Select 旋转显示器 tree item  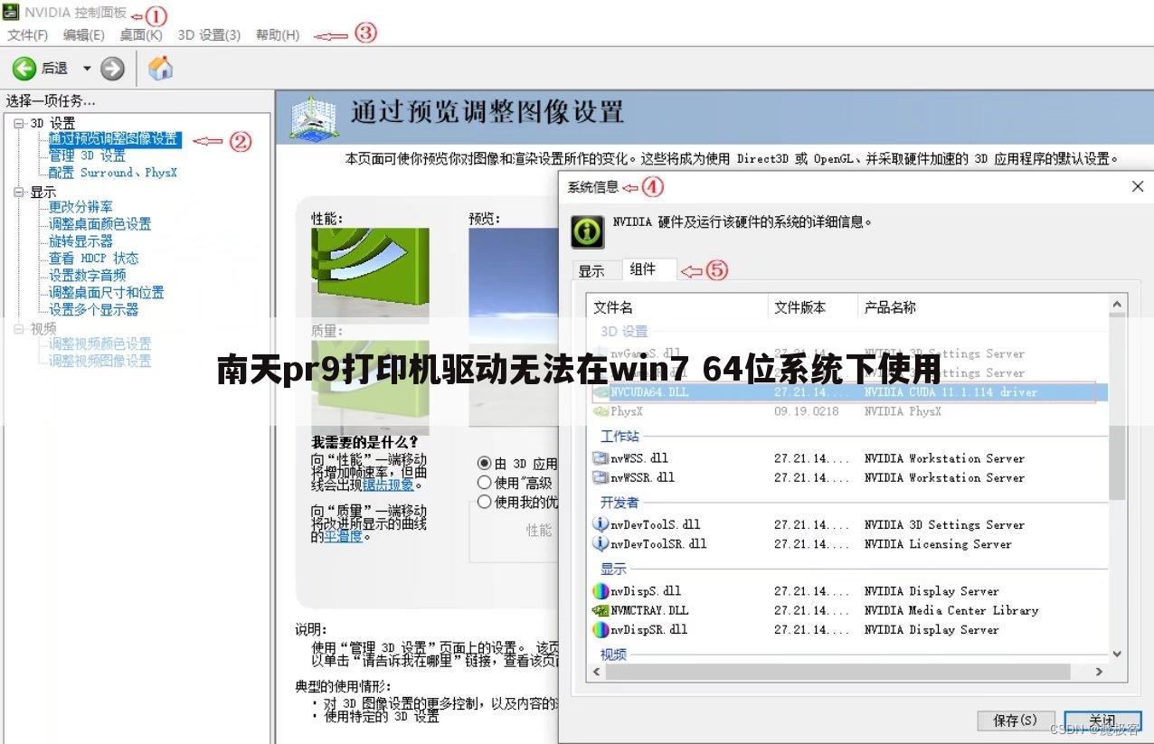(x=80, y=241)
